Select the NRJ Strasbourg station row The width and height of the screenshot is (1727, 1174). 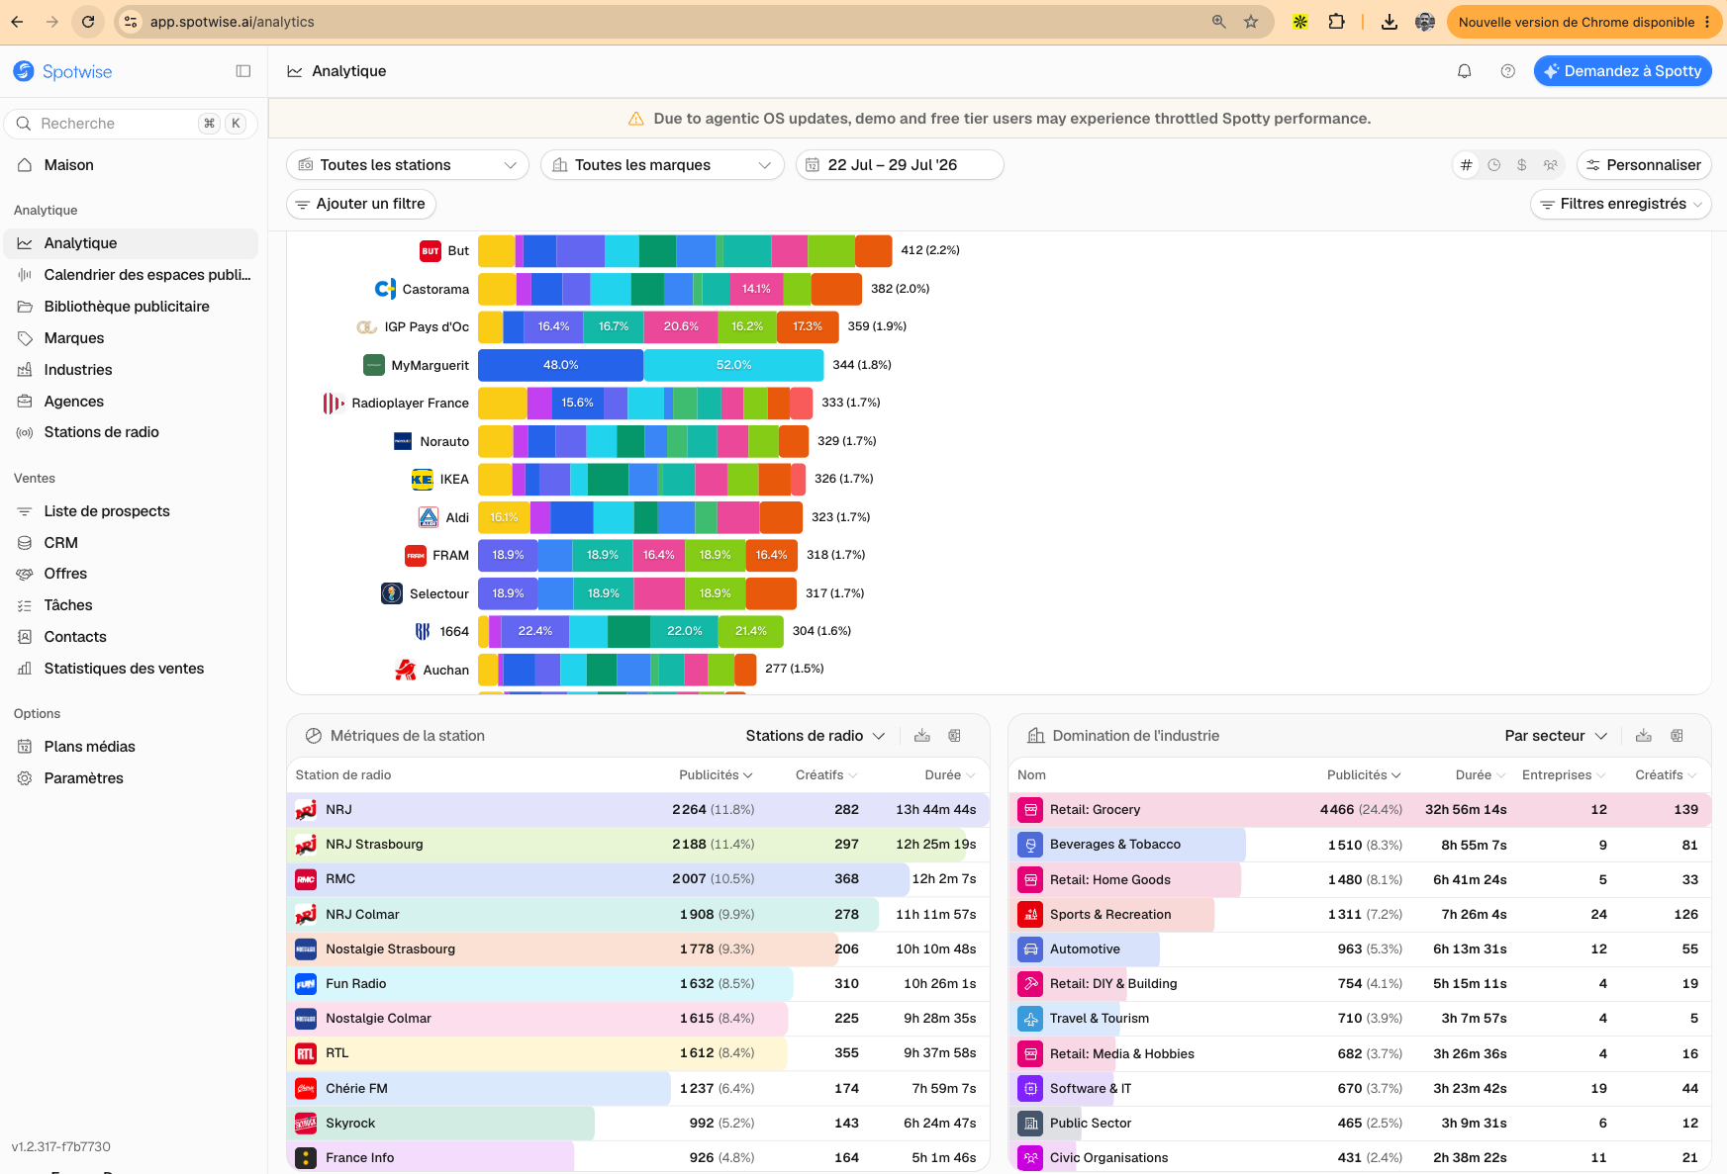point(637,845)
